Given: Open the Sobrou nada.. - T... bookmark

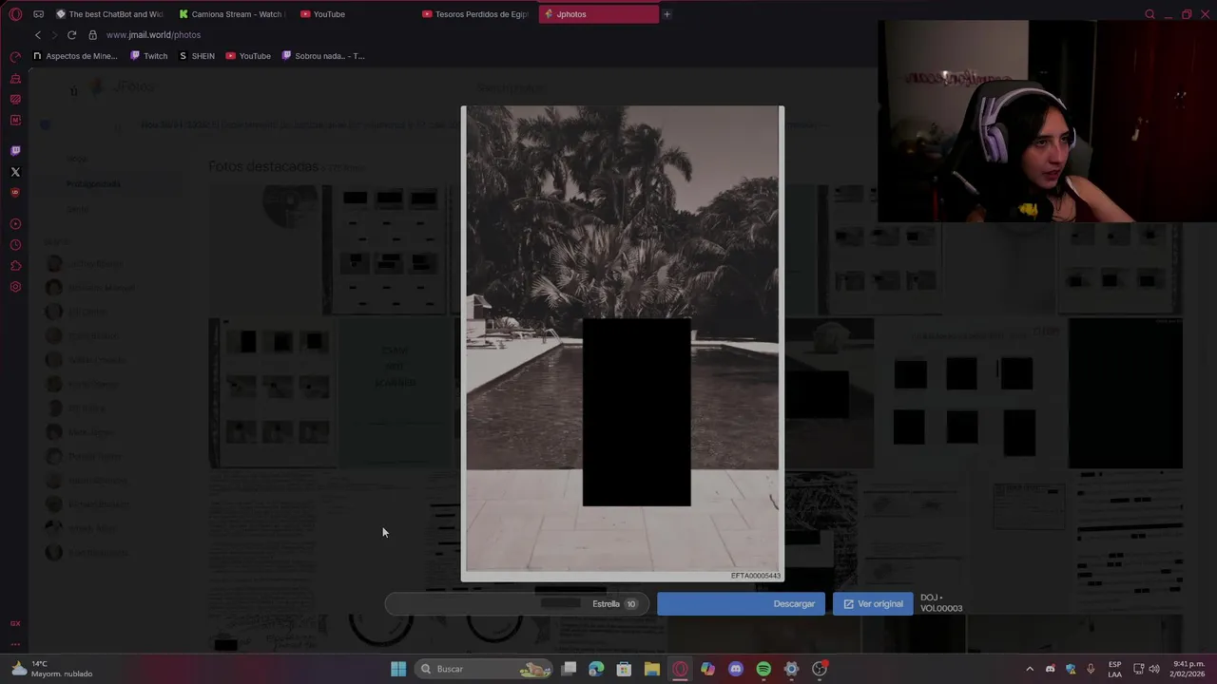Looking at the screenshot, I should (323, 56).
